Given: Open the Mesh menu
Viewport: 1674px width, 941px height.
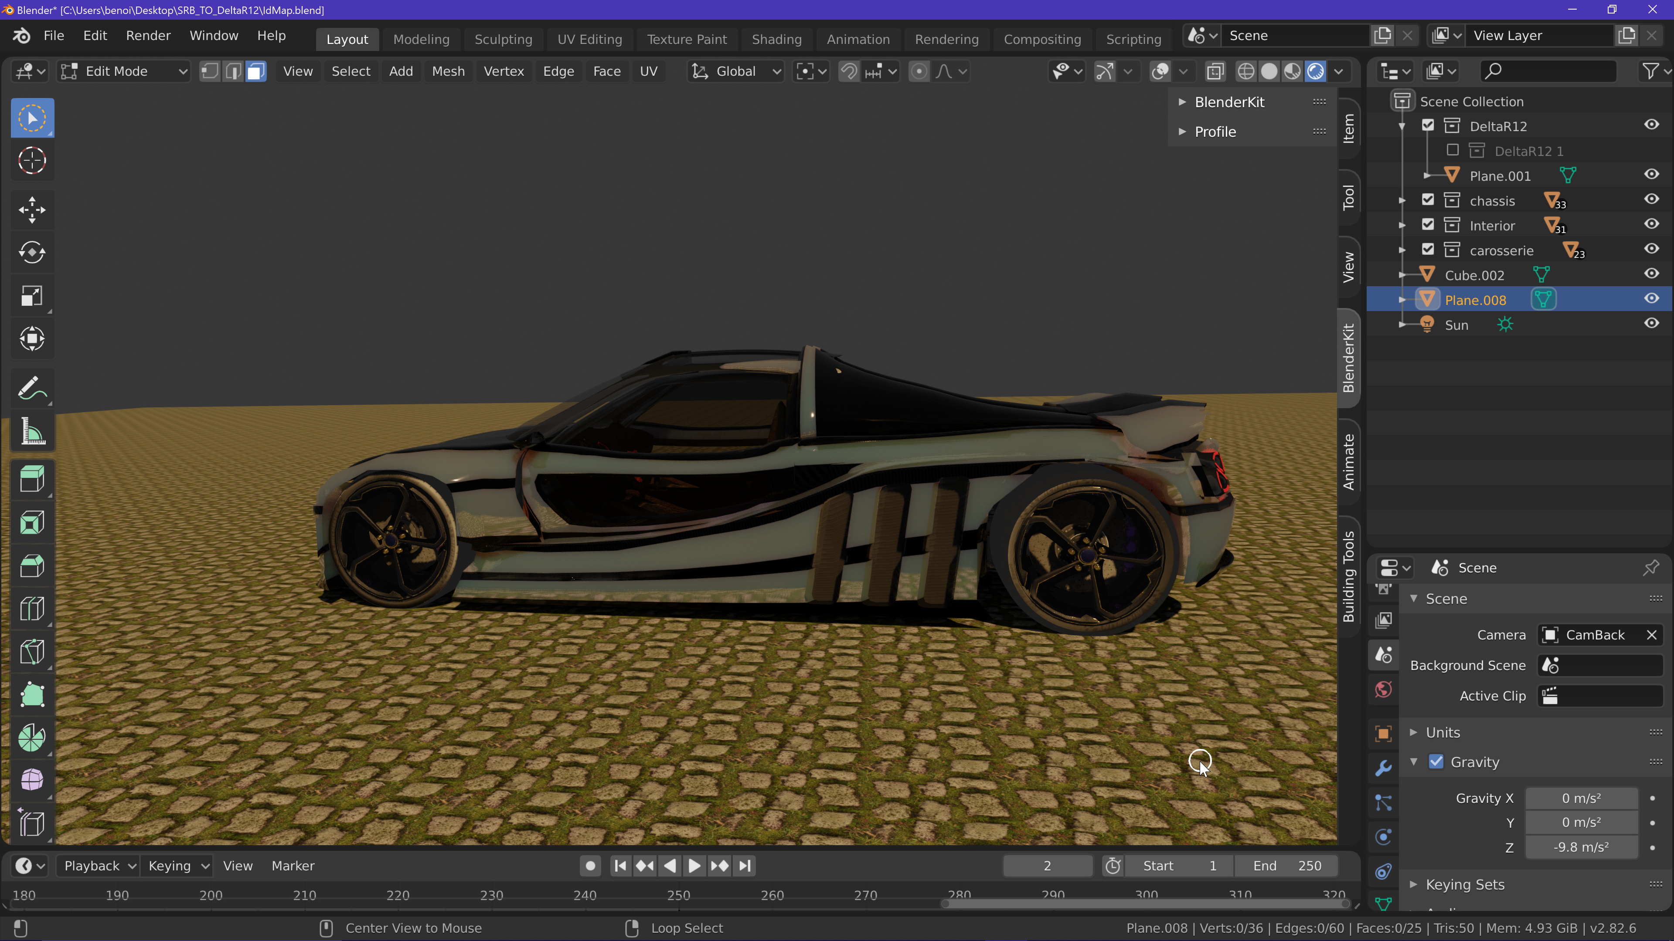Looking at the screenshot, I should 448,71.
